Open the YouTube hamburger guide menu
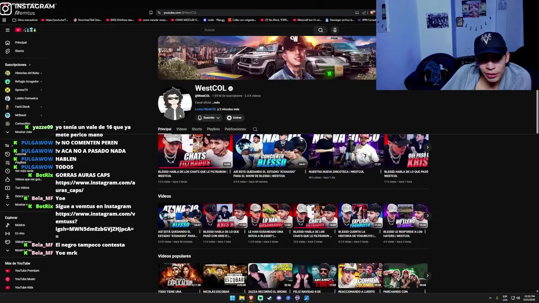The image size is (539, 303). [x=8, y=30]
